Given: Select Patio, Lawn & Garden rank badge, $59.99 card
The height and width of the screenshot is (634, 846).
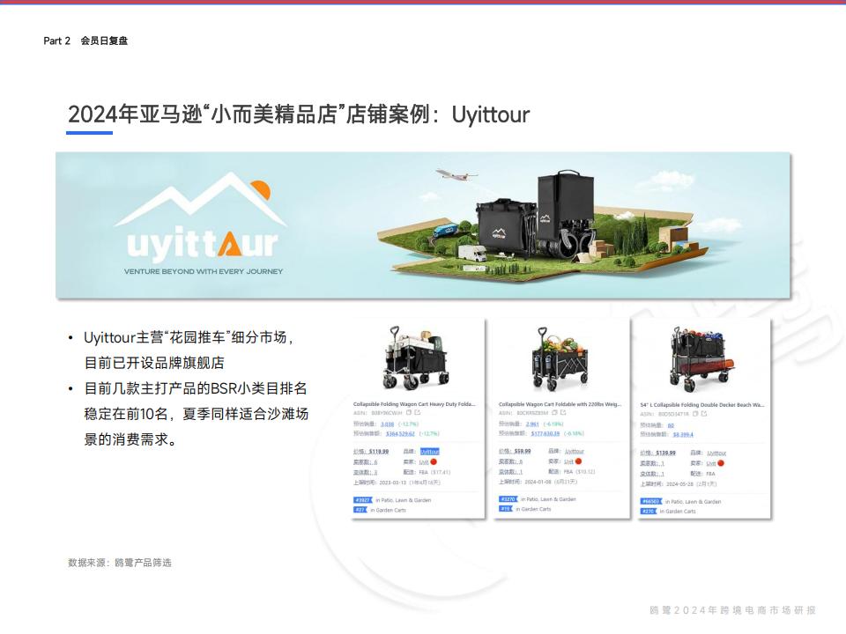Looking at the screenshot, I should (x=508, y=499).
